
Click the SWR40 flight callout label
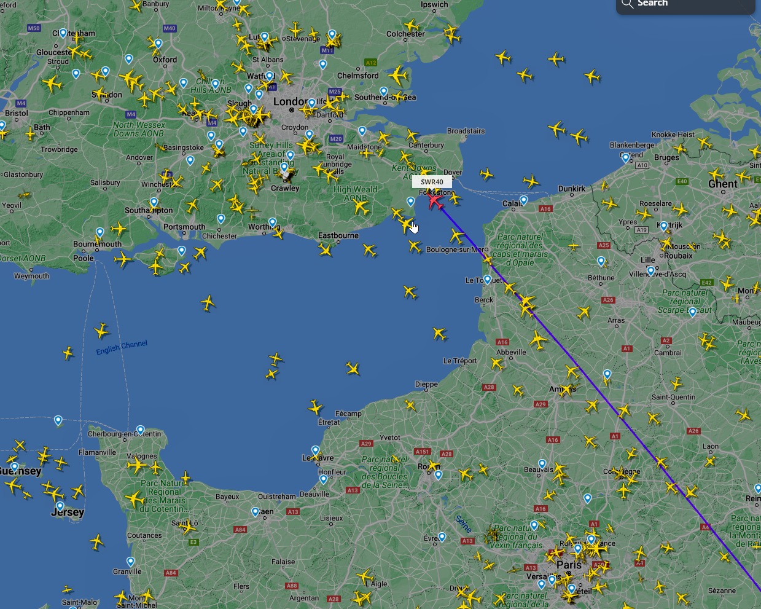[x=432, y=182]
